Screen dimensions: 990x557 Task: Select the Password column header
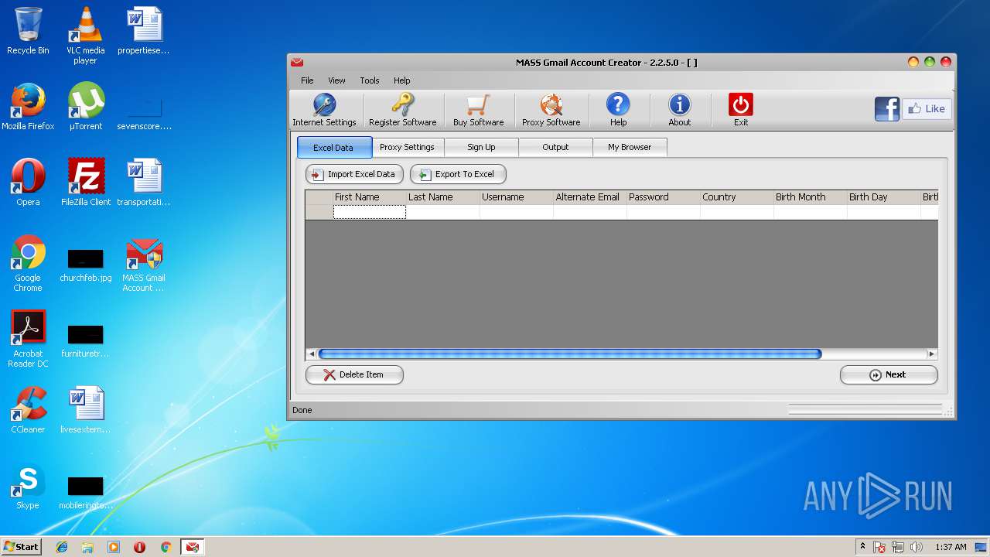pos(663,197)
